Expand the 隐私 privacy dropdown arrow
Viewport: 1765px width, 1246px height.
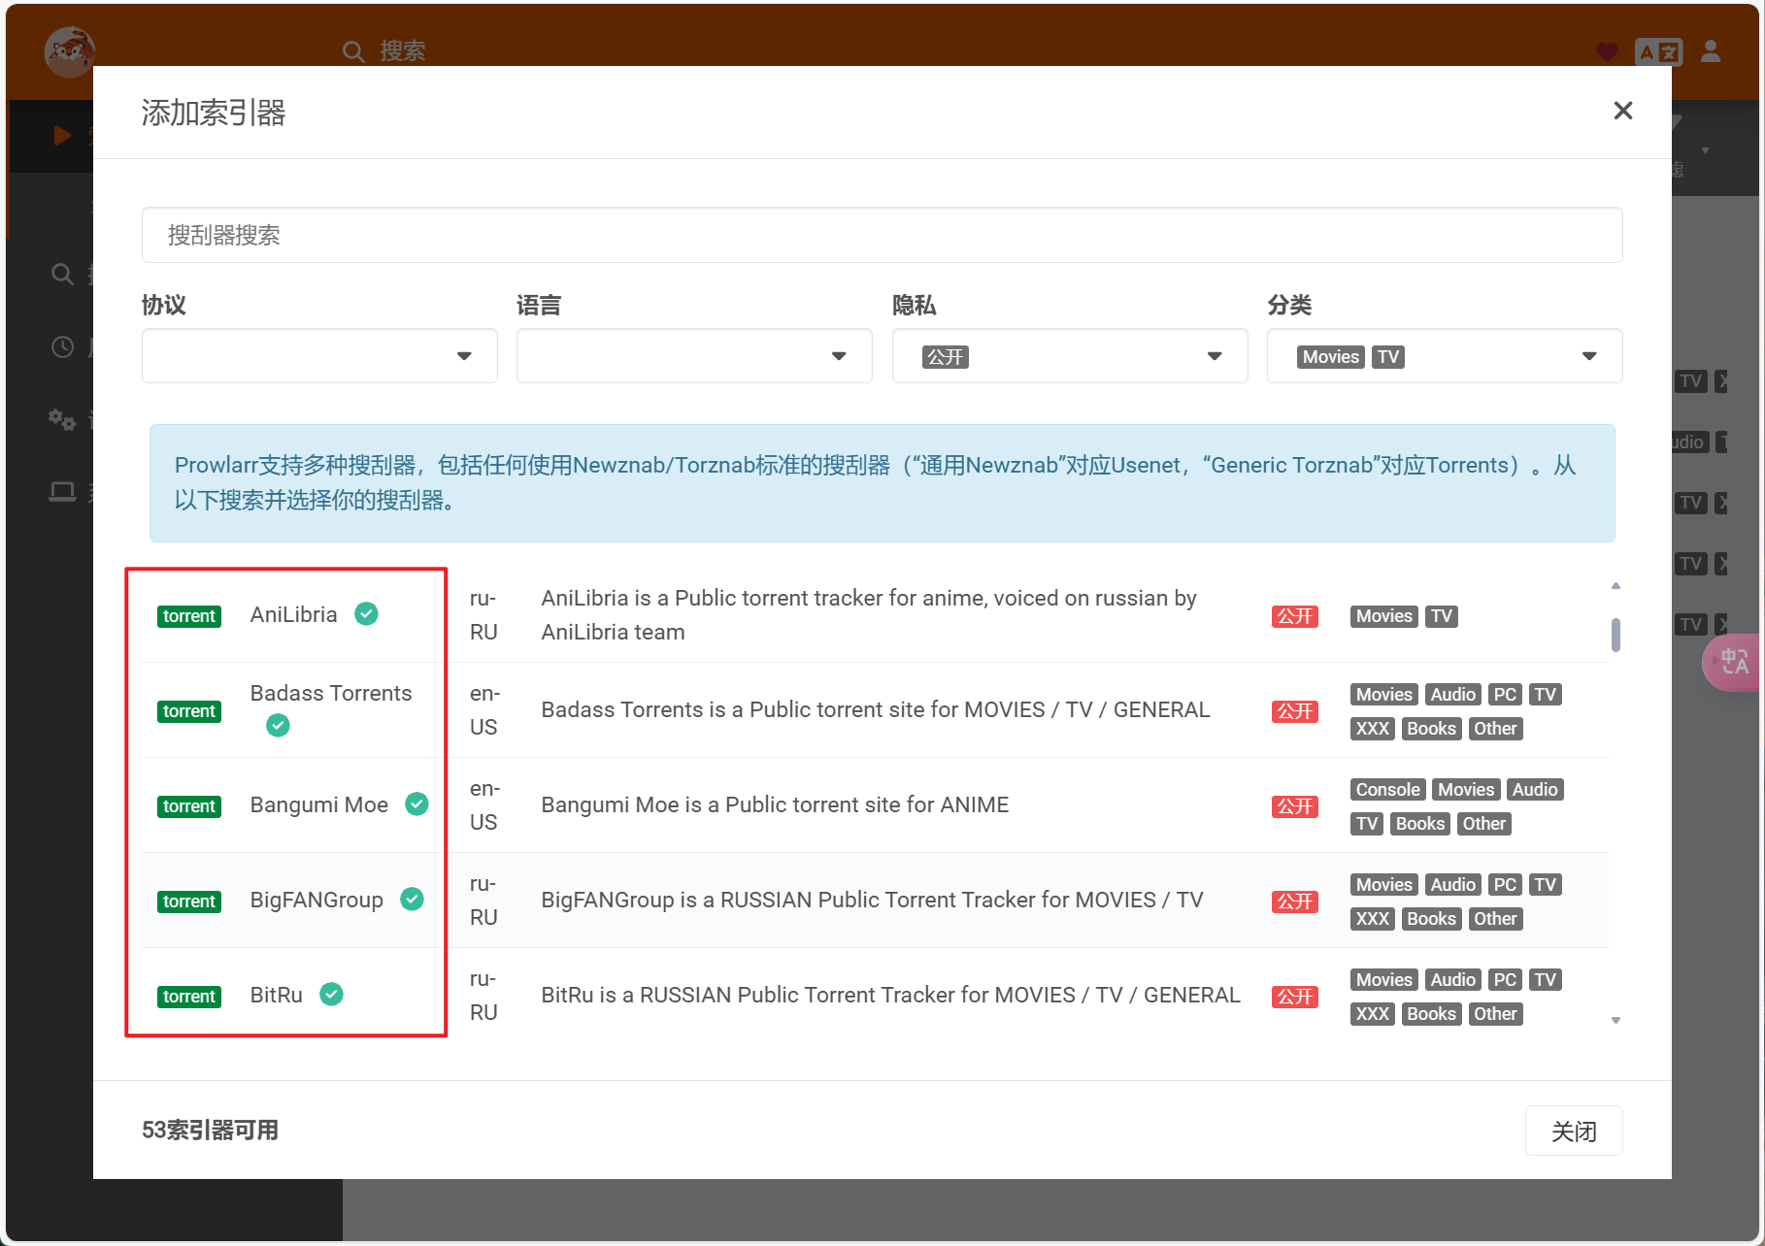[x=1214, y=356]
